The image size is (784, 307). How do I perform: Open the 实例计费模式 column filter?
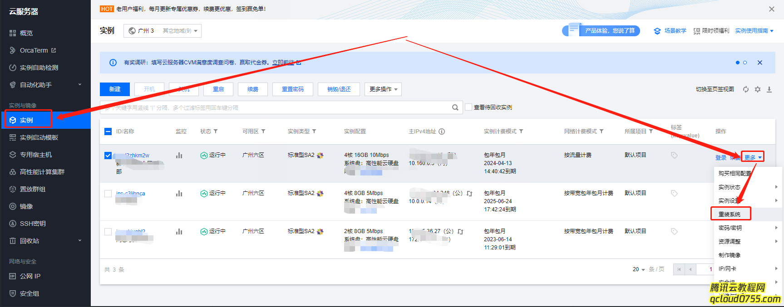tap(521, 132)
